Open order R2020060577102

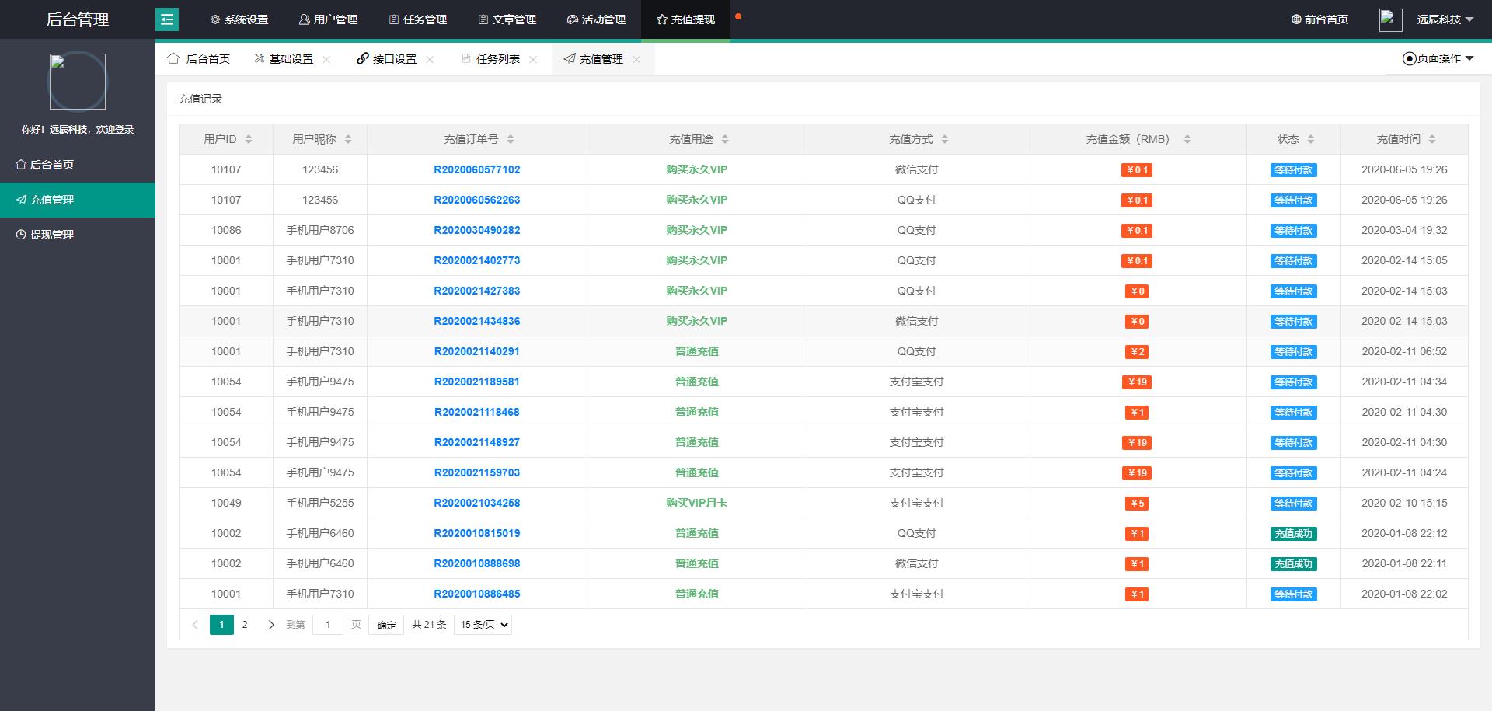tap(477, 169)
